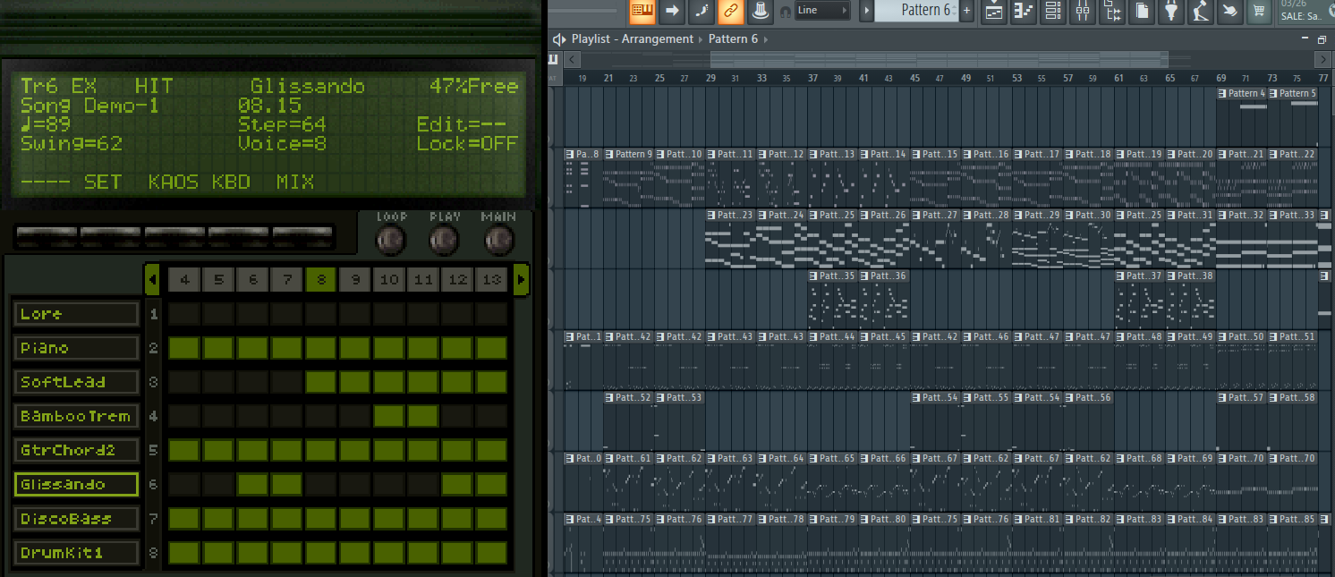1335x577 pixels.
Task: Toggle Piano cell under step 8
Action: tap(321, 348)
